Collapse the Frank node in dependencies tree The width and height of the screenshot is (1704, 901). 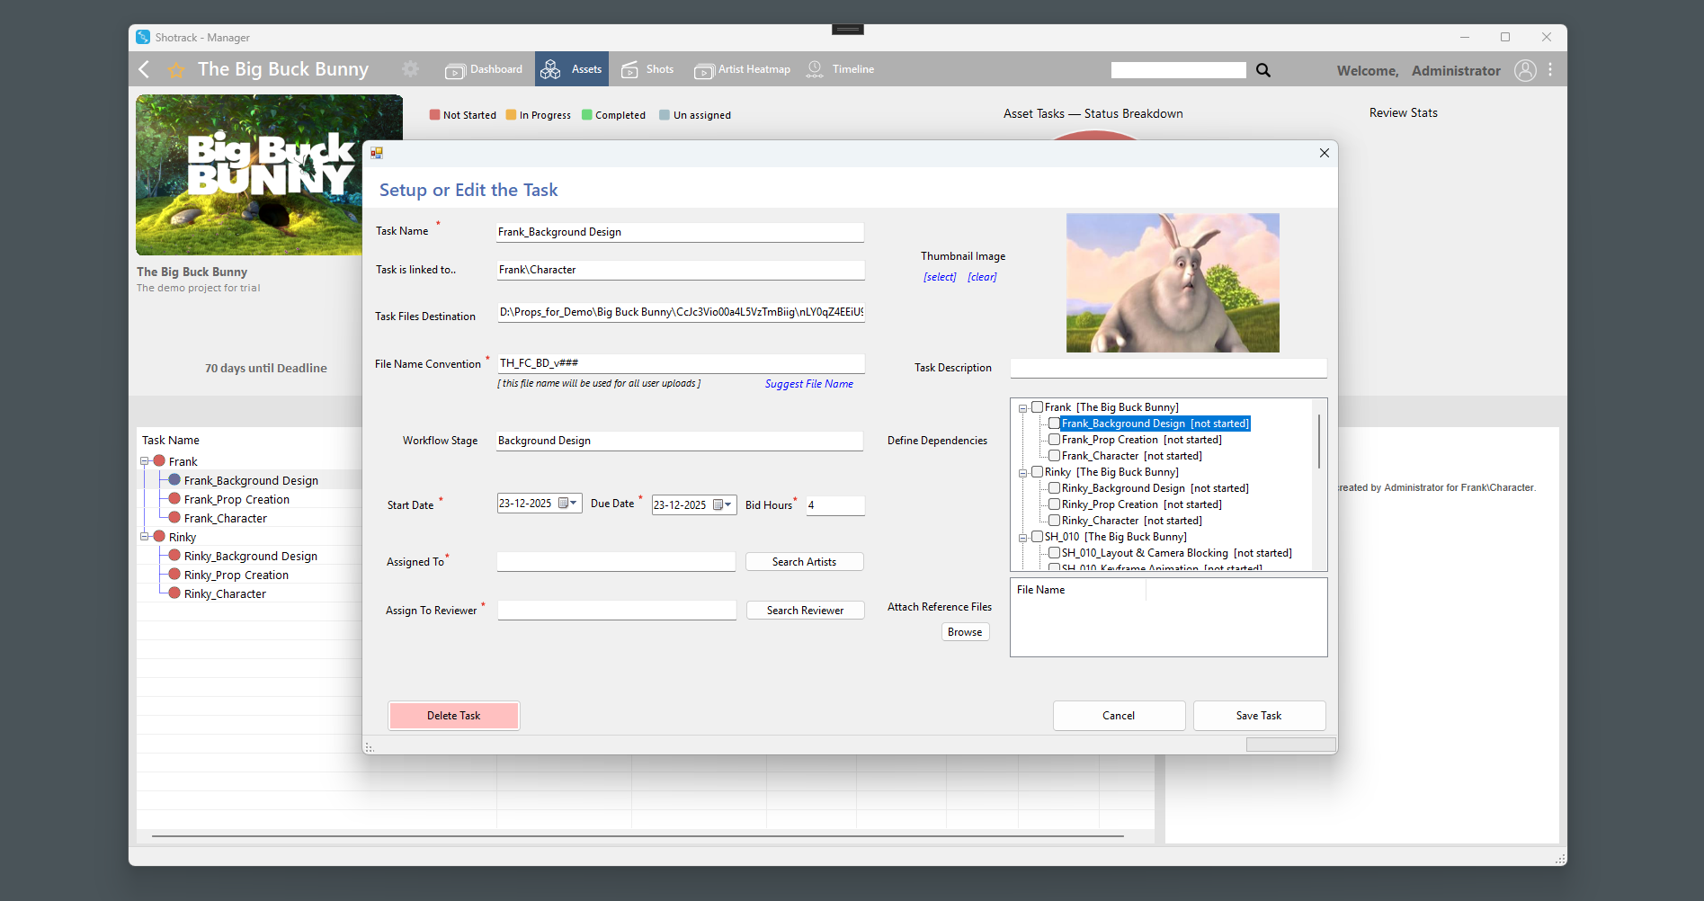pos(1023,407)
